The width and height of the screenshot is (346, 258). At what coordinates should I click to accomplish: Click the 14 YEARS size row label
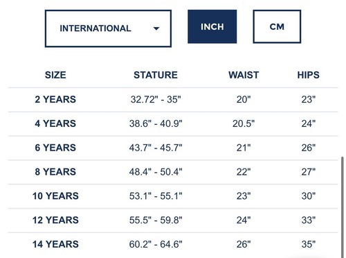pos(55,244)
